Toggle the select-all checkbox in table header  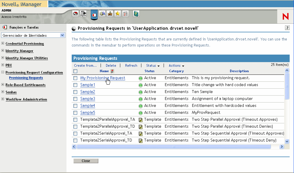tap(75, 71)
